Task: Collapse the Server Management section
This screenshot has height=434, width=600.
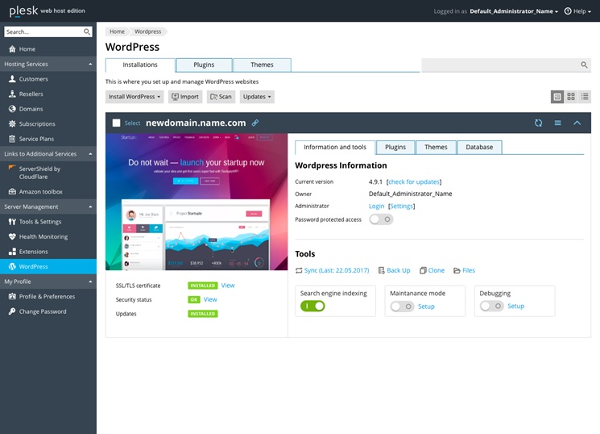Action: click(90, 207)
